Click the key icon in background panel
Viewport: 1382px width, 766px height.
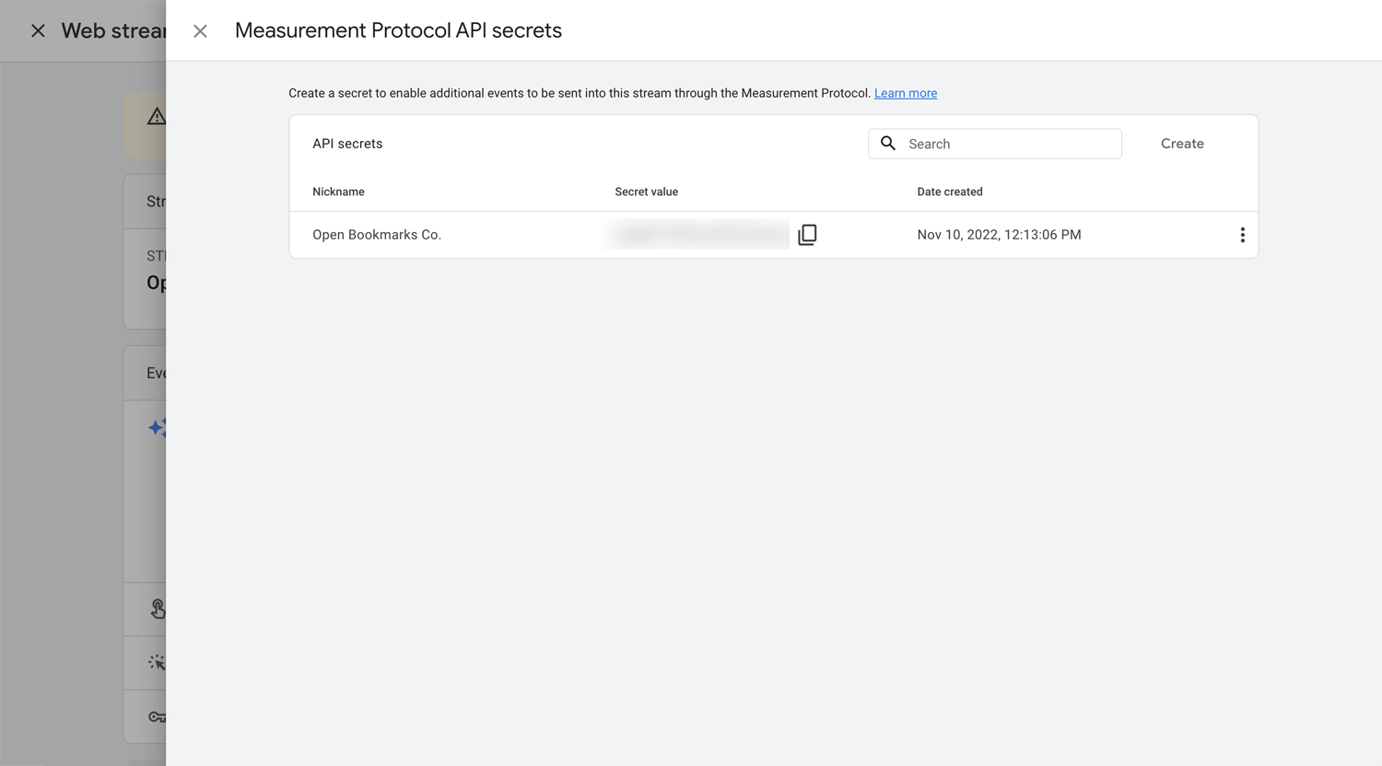[x=157, y=716]
